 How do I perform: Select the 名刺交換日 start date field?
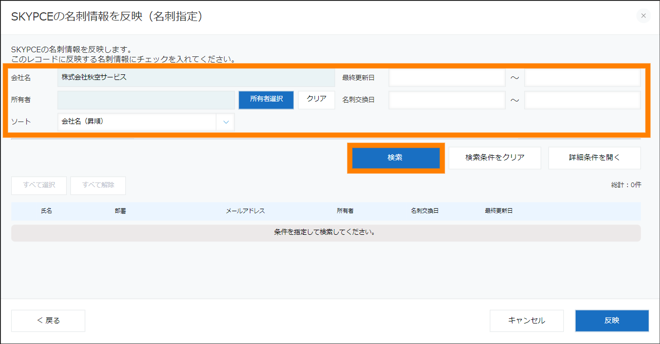pyautogui.click(x=447, y=100)
